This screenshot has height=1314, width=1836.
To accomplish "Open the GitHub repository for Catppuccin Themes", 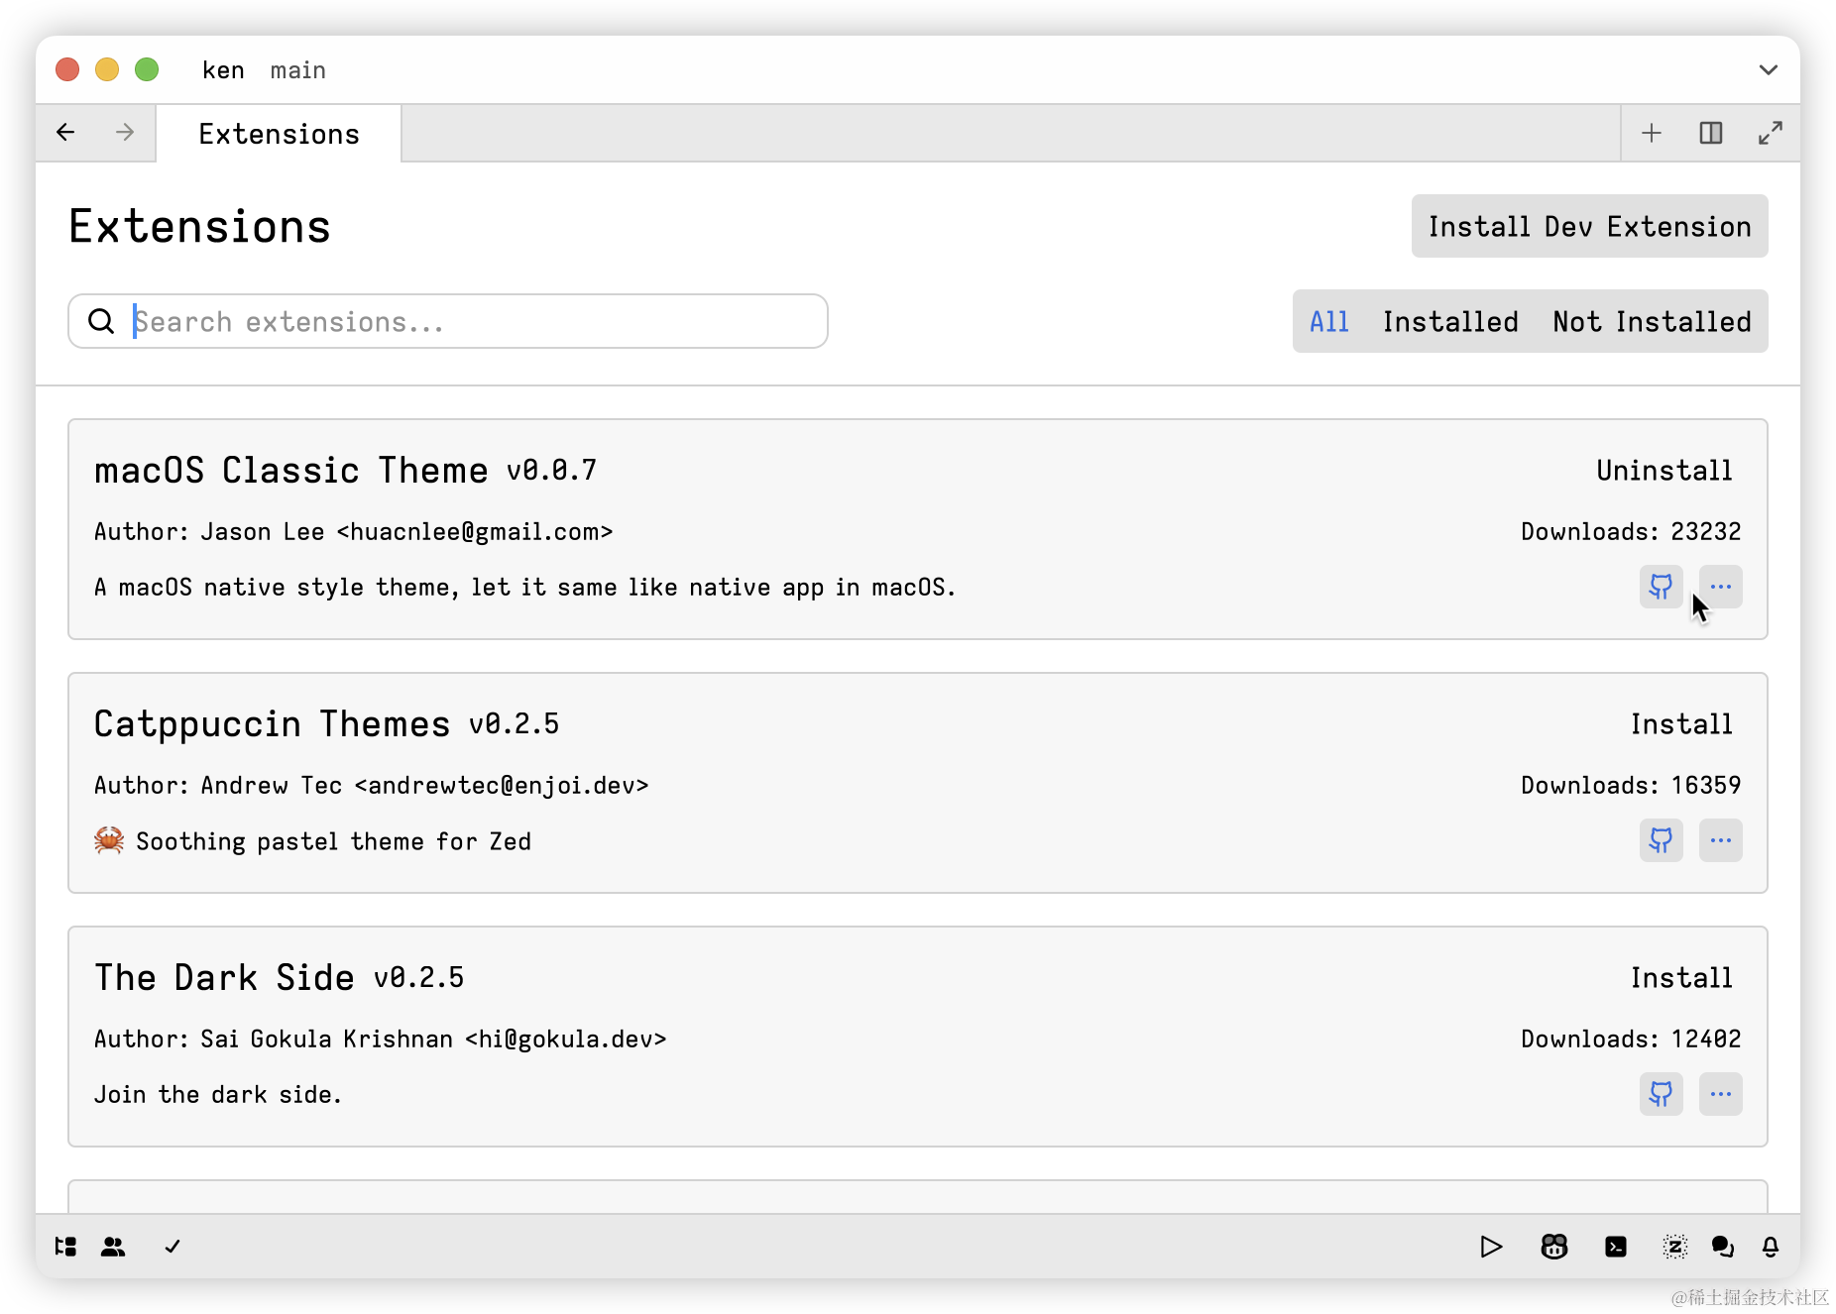I will pos(1661,840).
